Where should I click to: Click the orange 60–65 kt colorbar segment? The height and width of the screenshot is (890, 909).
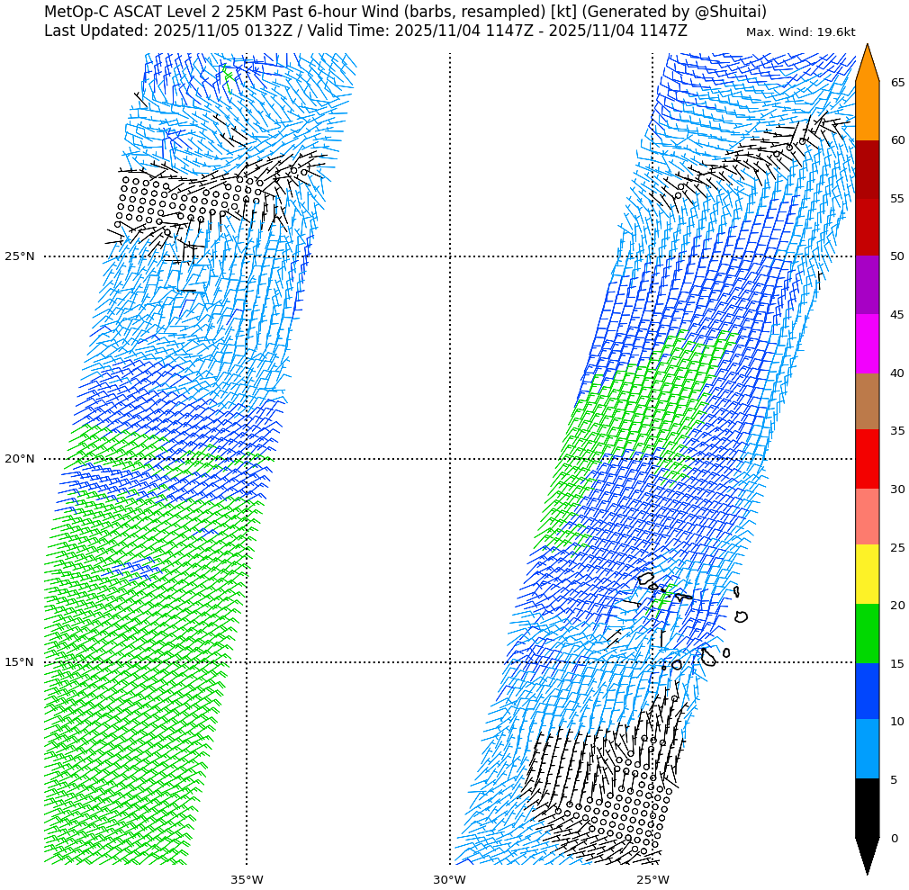tap(867, 111)
